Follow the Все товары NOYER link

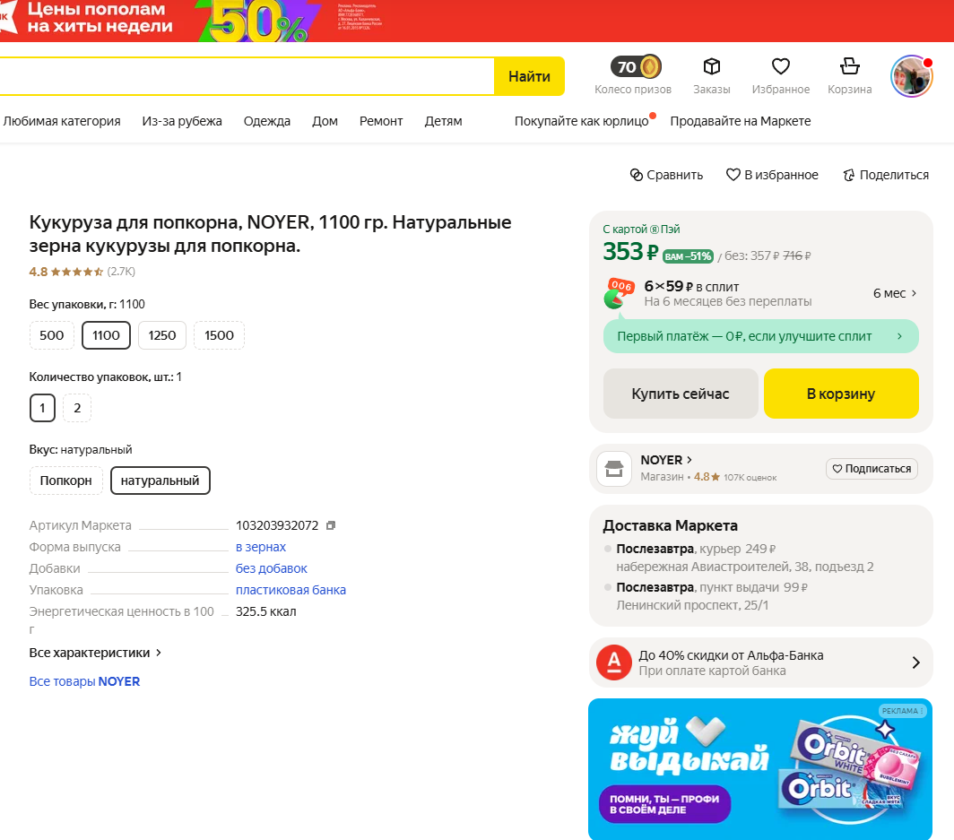(x=84, y=681)
